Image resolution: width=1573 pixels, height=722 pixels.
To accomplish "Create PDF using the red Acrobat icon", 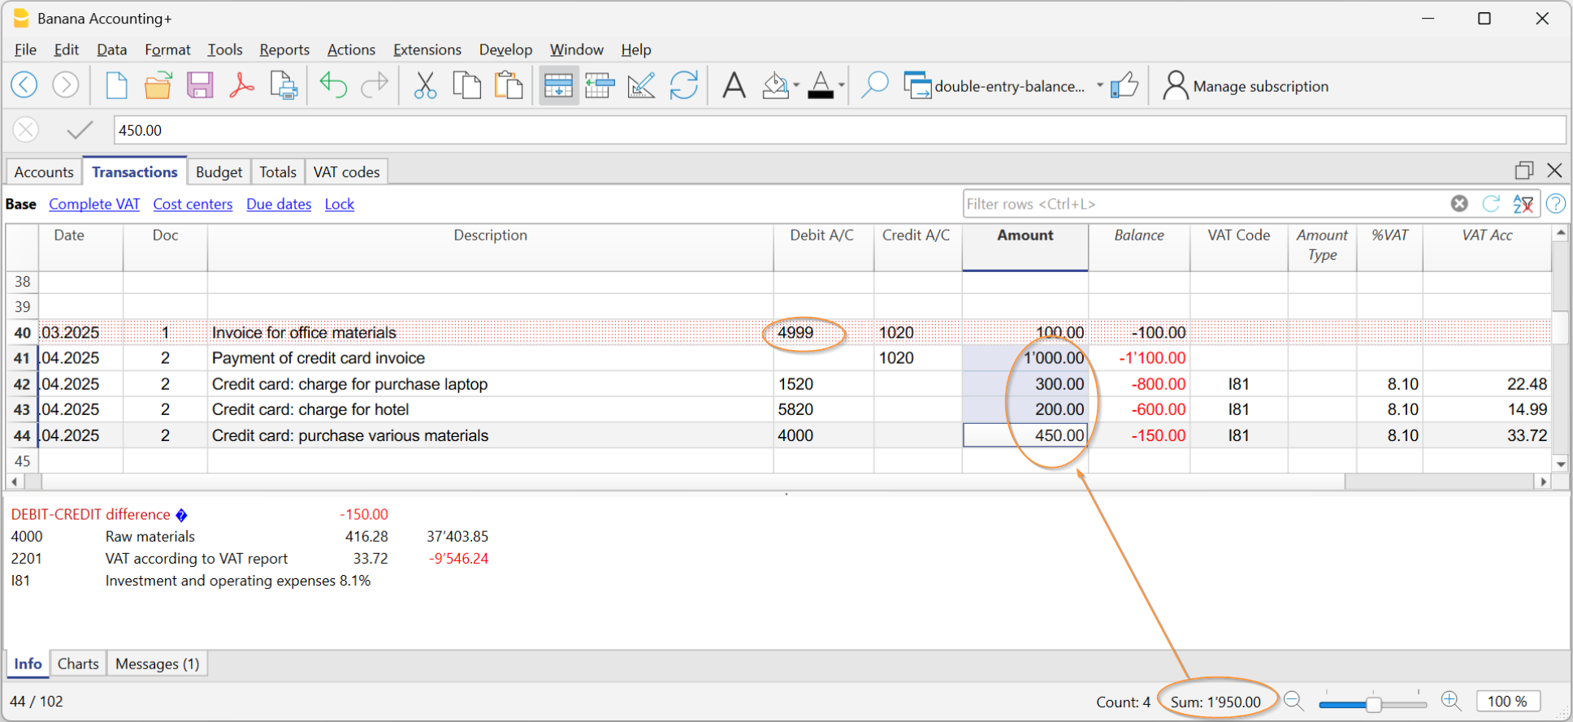I will [241, 85].
